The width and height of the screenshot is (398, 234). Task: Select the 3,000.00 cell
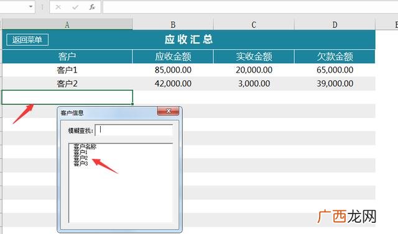click(254, 84)
